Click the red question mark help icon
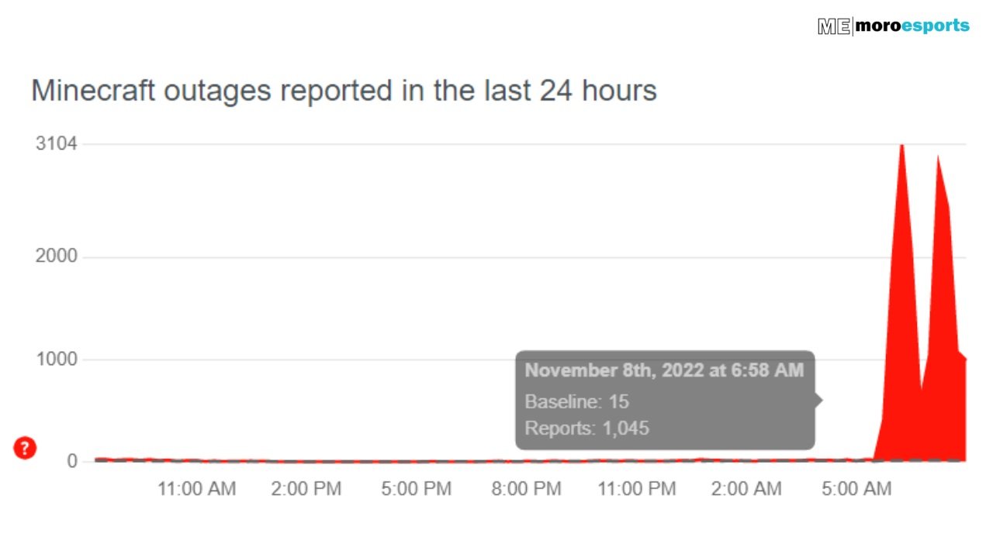The width and height of the screenshot is (993, 558). (25, 447)
